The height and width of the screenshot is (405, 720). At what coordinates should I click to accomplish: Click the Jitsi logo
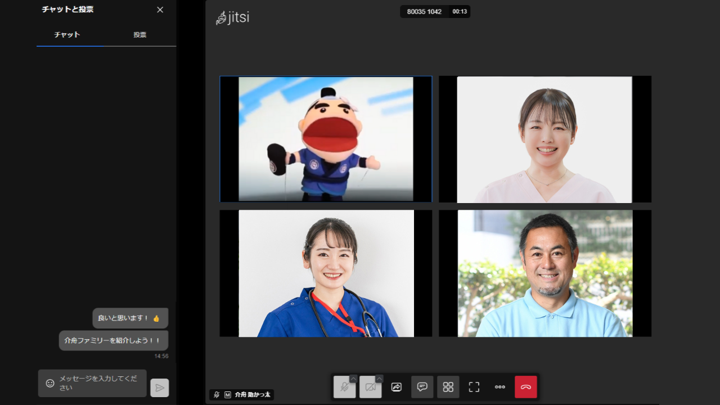pyautogui.click(x=233, y=17)
